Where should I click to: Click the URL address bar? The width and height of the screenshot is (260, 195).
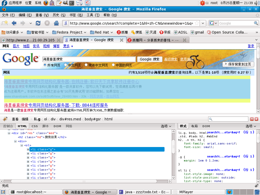pos(131,23)
